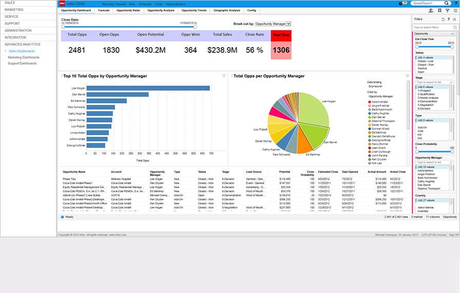This screenshot has width=460, height=293.
Task: Expand the Sales Dashboards tree item
Action: pyautogui.click(x=6, y=51)
